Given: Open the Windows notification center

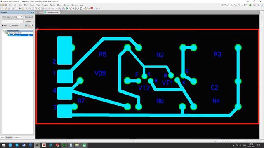Looking at the screenshot, I should 259,145.
